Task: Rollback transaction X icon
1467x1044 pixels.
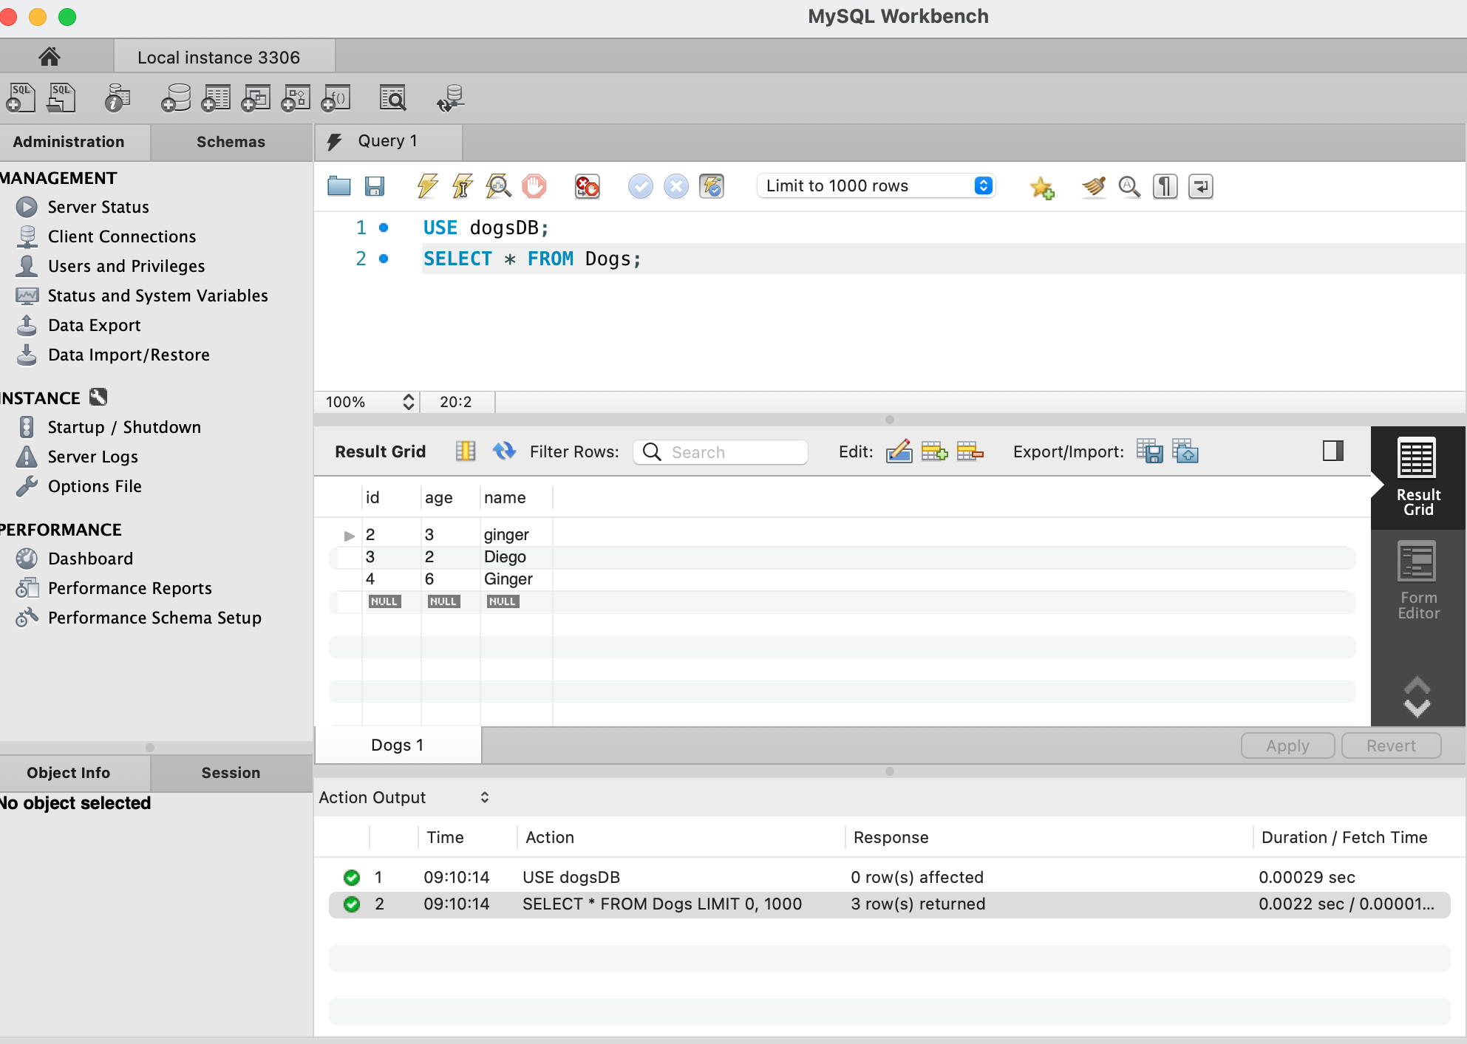Action: point(676,186)
